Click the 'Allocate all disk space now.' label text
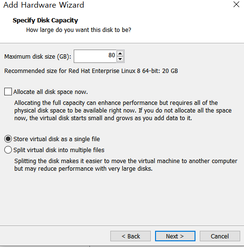The height and width of the screenshot is (247, 244). (x=50, y=92)
